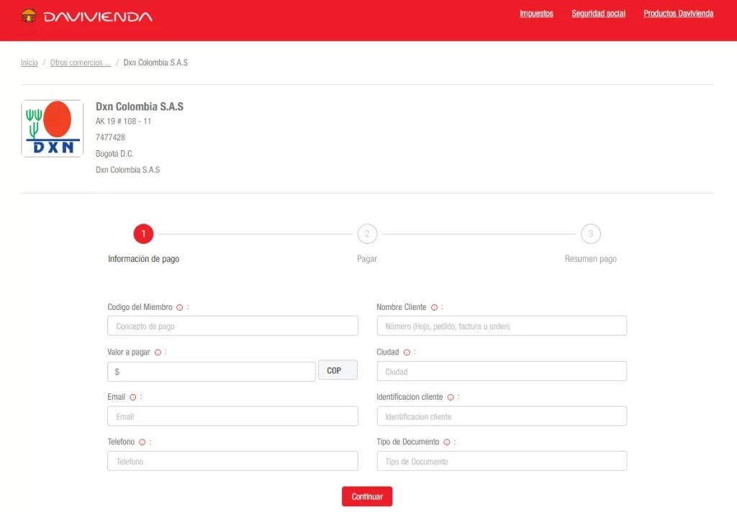Click the Continuar button
The width and height of the screenshot is (737, 512).
[367, 496]
